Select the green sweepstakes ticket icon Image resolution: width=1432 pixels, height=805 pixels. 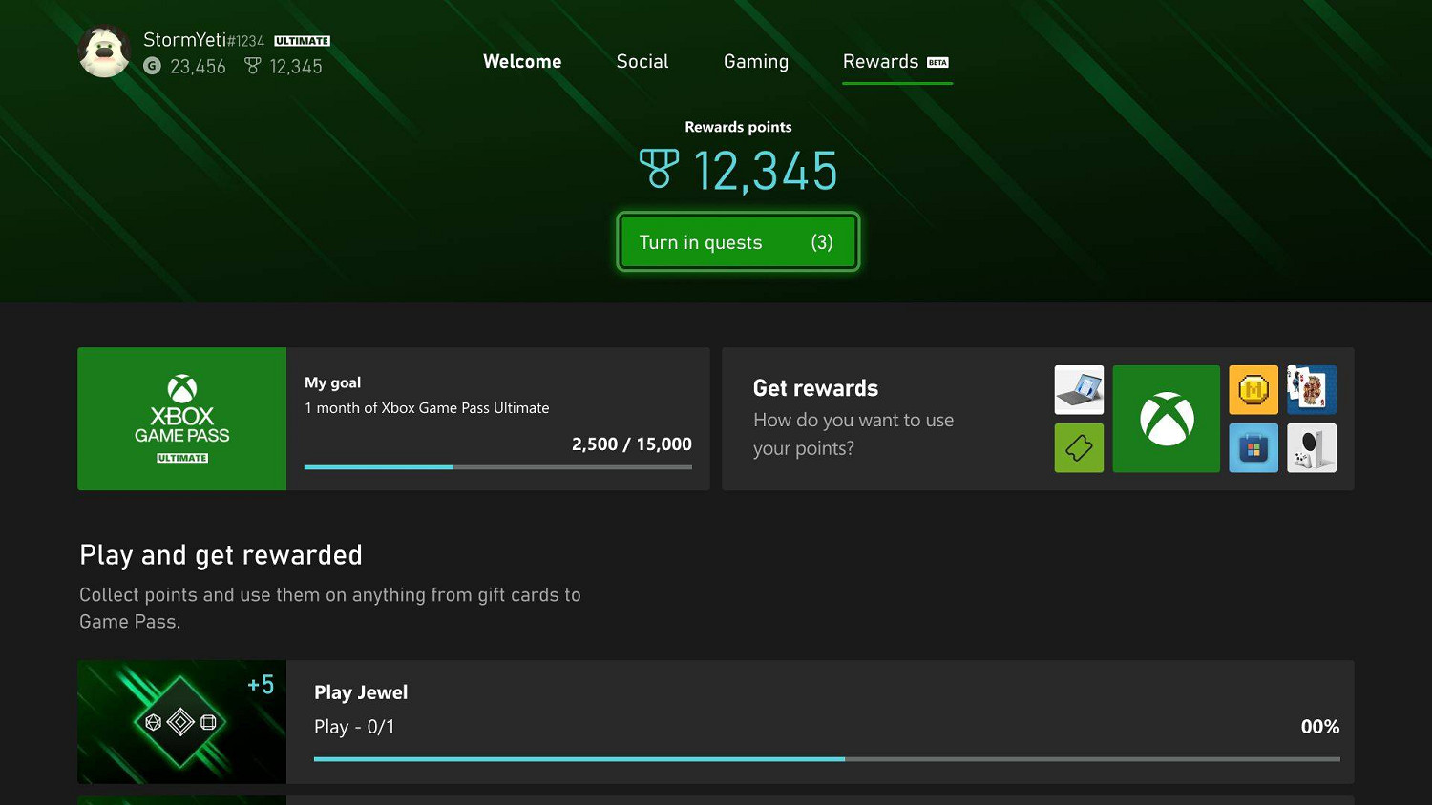coord(1078,447)
